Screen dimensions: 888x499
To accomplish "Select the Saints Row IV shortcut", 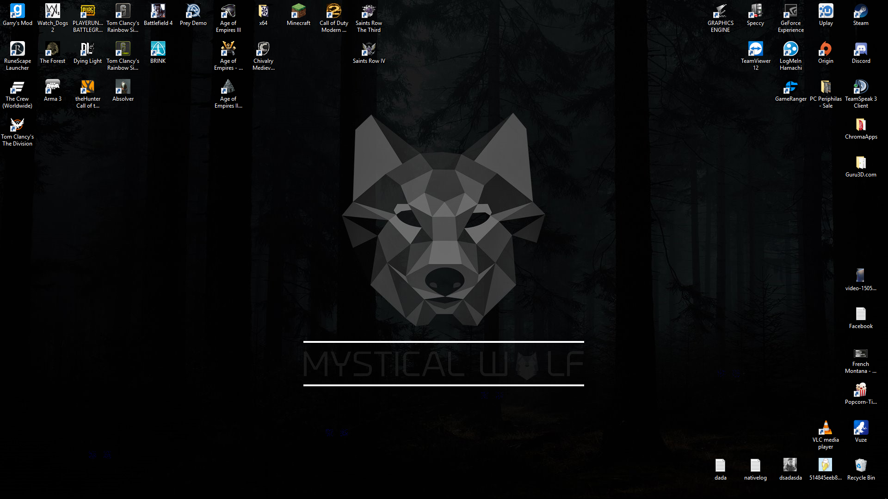I will click(369, 49).
